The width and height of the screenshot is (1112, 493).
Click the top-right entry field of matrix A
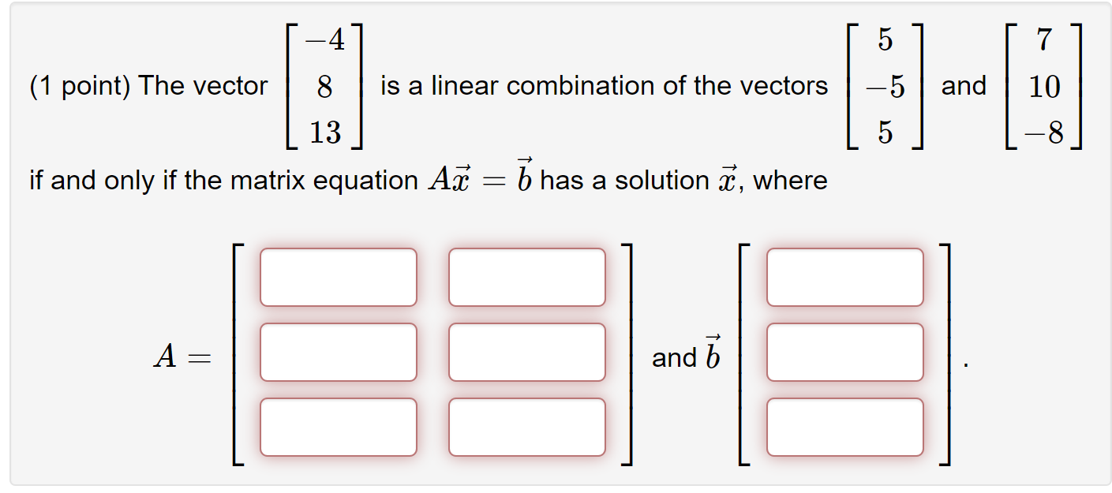click(526, 276)
